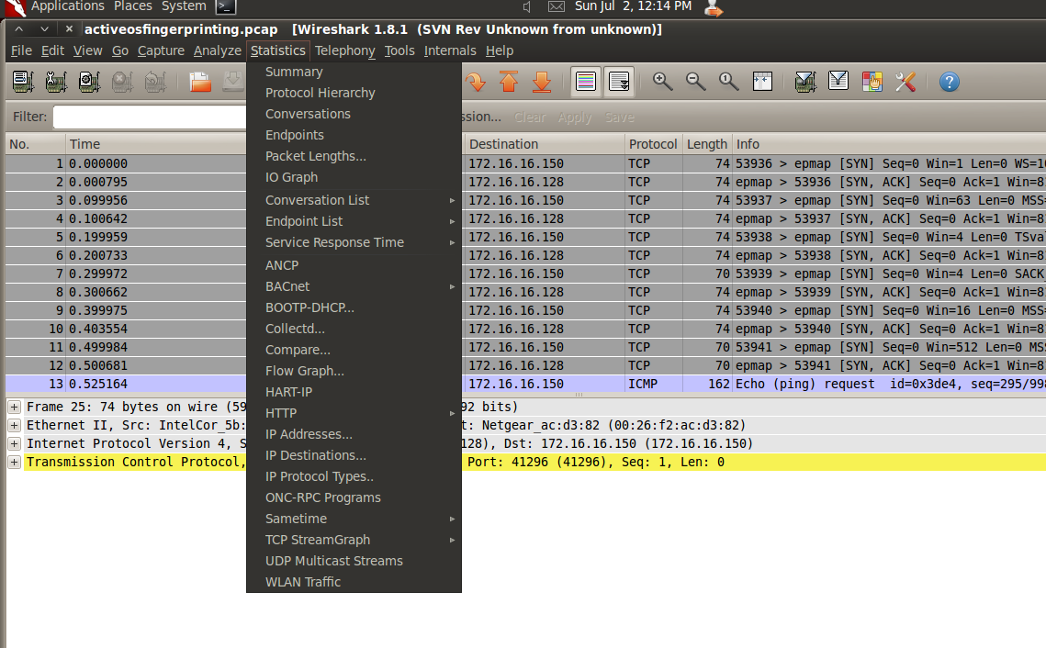Open the HTTP statistics submenu
Image resolution: width=1046 pixels, height=648 pixels.
pos(354,413)
